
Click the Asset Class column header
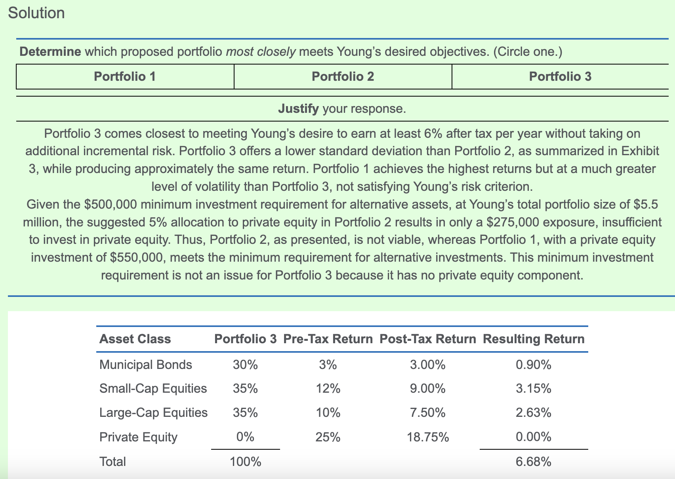click(x=135, y=339)
